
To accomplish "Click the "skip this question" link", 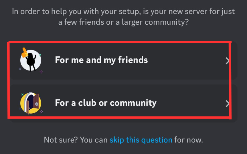I will pos(141,140).
